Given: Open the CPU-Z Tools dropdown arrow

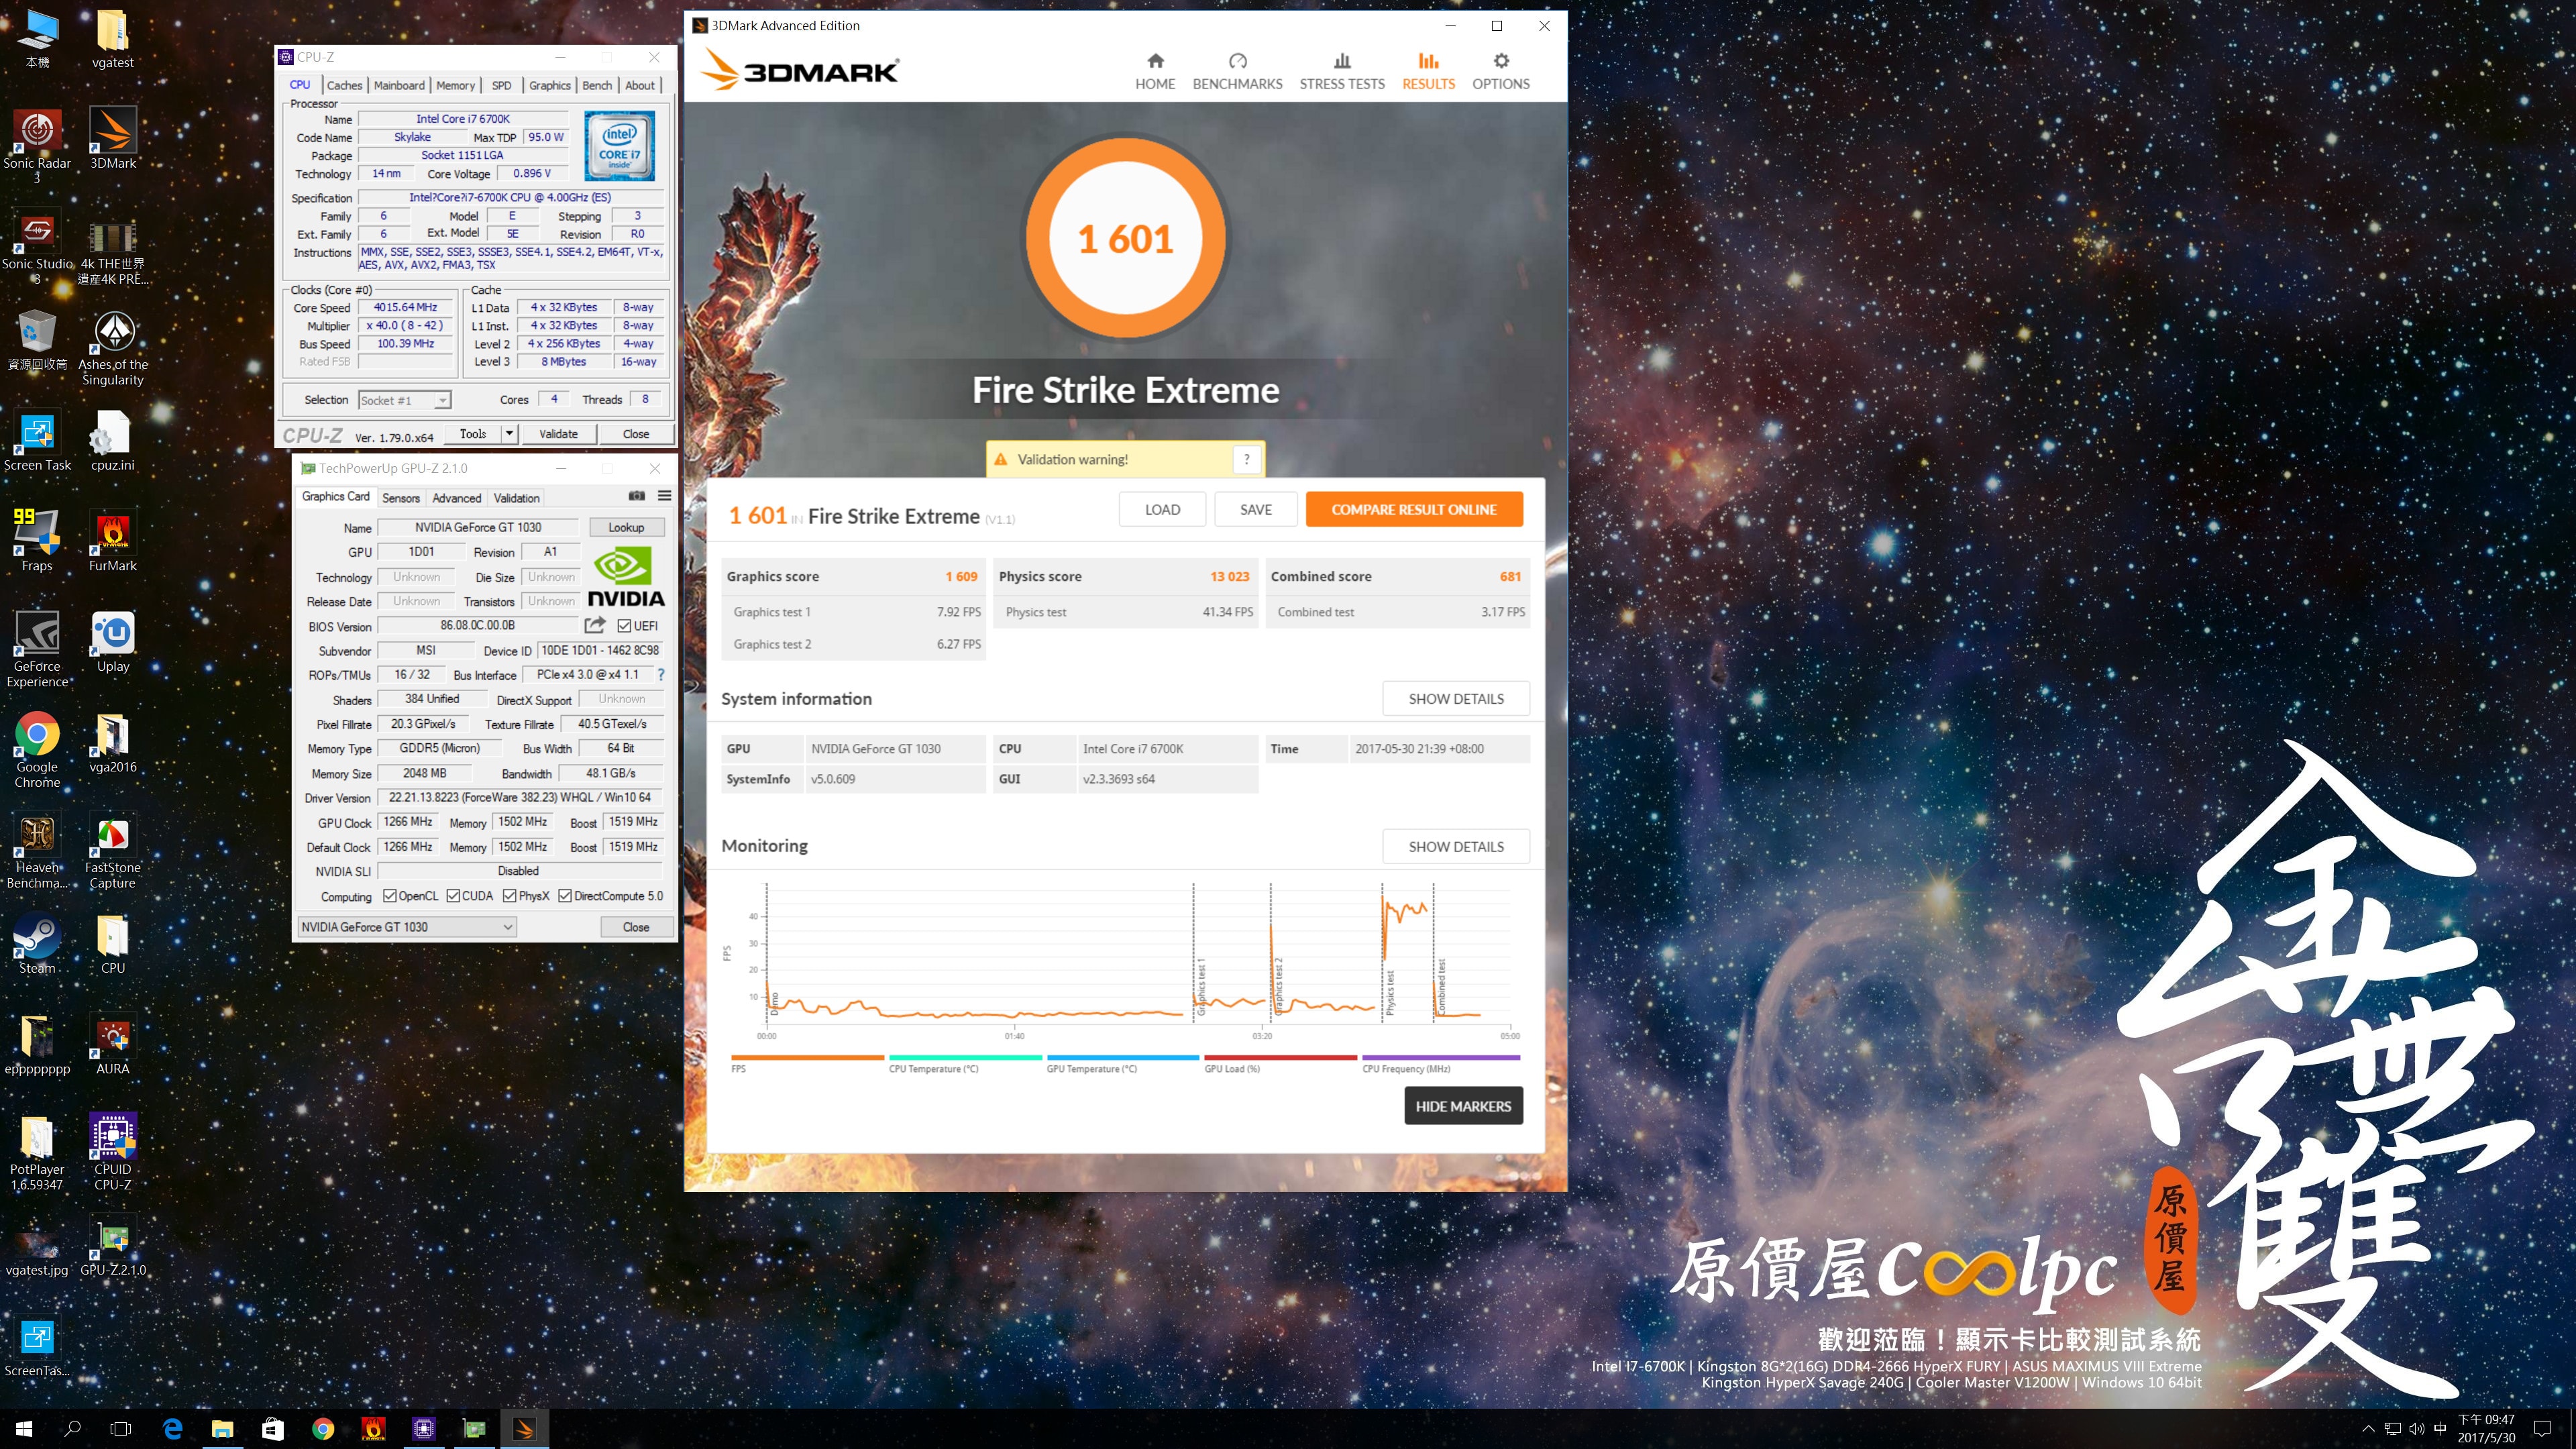Looking at the screenshot, I should click(x=509, y=434).
